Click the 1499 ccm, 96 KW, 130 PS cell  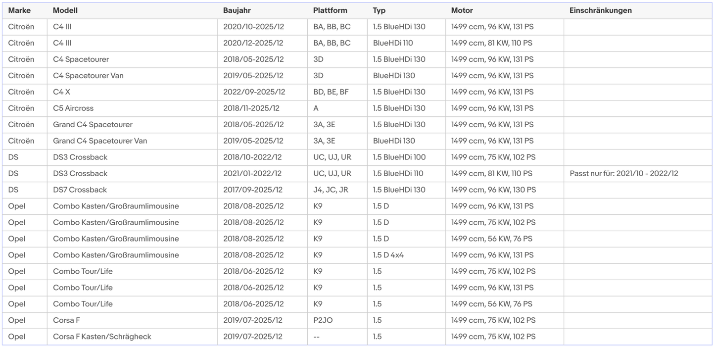493,190
